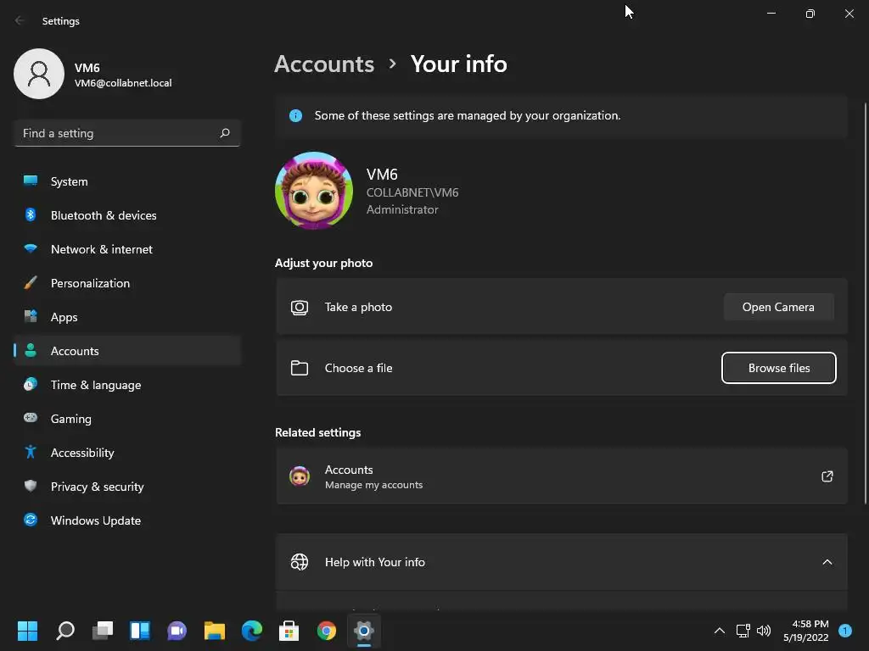Viewport: 869px width, 651px height.
Task: Click the COLLABNET\VM6 text
Action: pyautogui.click(x=412, y=192)
